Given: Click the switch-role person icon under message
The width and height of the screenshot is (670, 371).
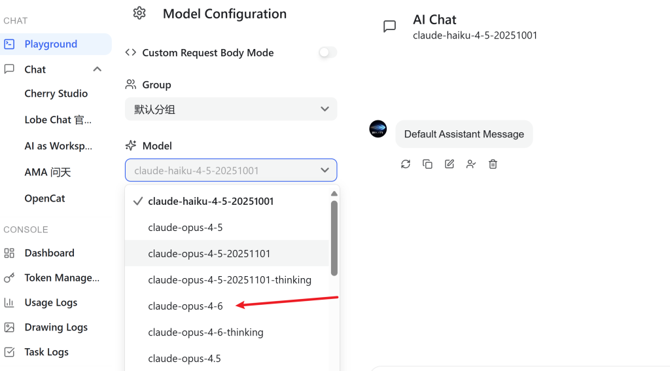Looking at the screenshot, I should 471,164.
